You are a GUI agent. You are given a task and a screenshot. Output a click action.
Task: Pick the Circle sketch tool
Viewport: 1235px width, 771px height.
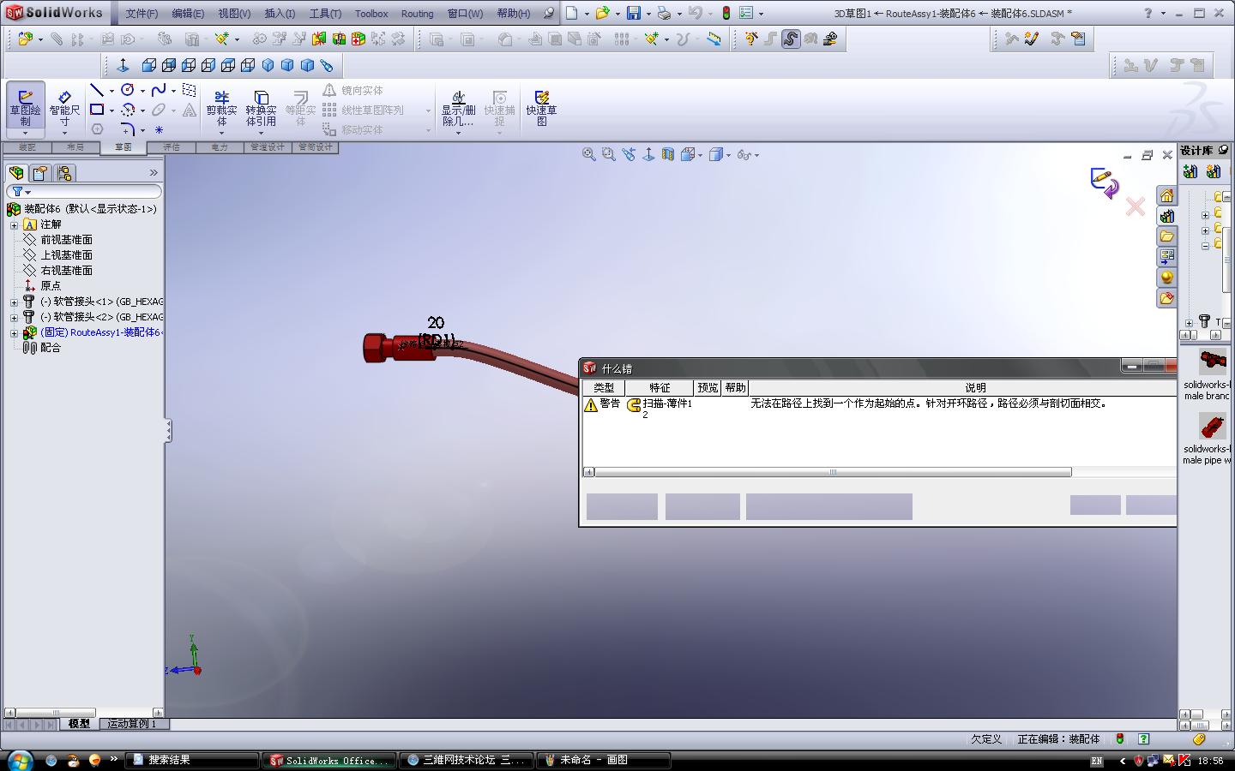pyautogui.click(x=128, y=90)
